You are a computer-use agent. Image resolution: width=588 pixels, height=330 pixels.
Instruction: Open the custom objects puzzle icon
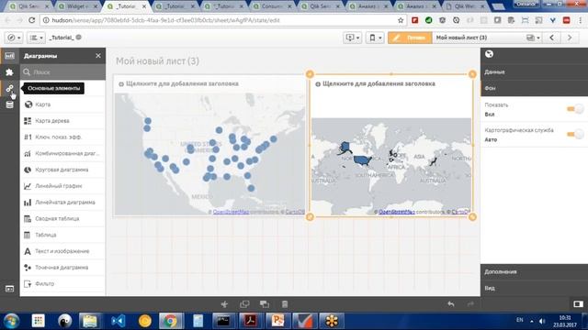[9, 71]
